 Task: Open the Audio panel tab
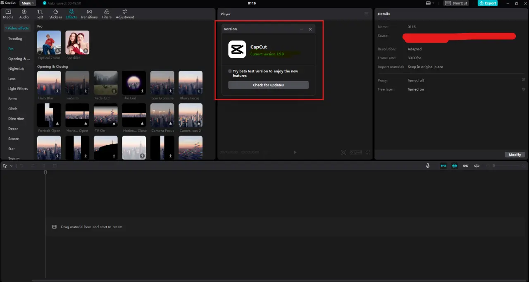pyautogui.click(x=24, y=14)
